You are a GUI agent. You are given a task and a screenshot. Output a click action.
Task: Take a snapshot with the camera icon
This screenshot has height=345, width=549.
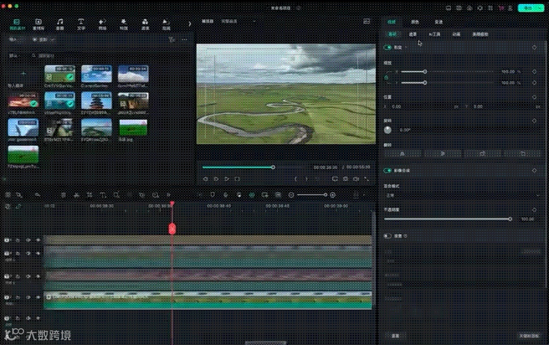coord(345,179)
